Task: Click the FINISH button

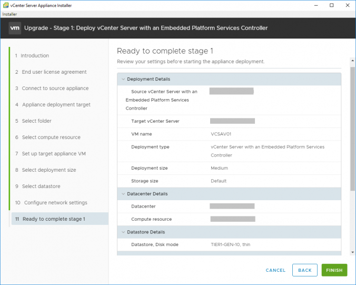Action: click(x=334, y=270)
